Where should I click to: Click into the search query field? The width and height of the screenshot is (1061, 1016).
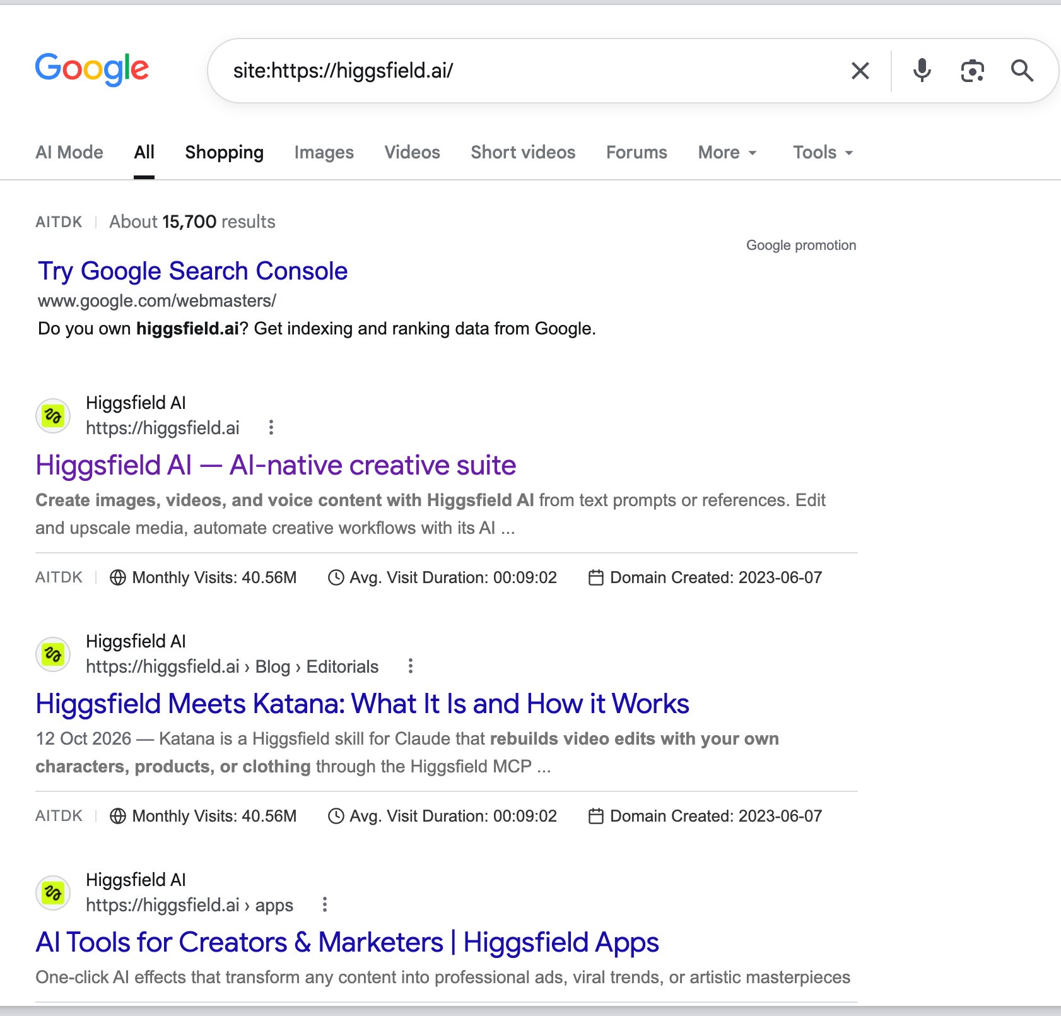point(530,71)
